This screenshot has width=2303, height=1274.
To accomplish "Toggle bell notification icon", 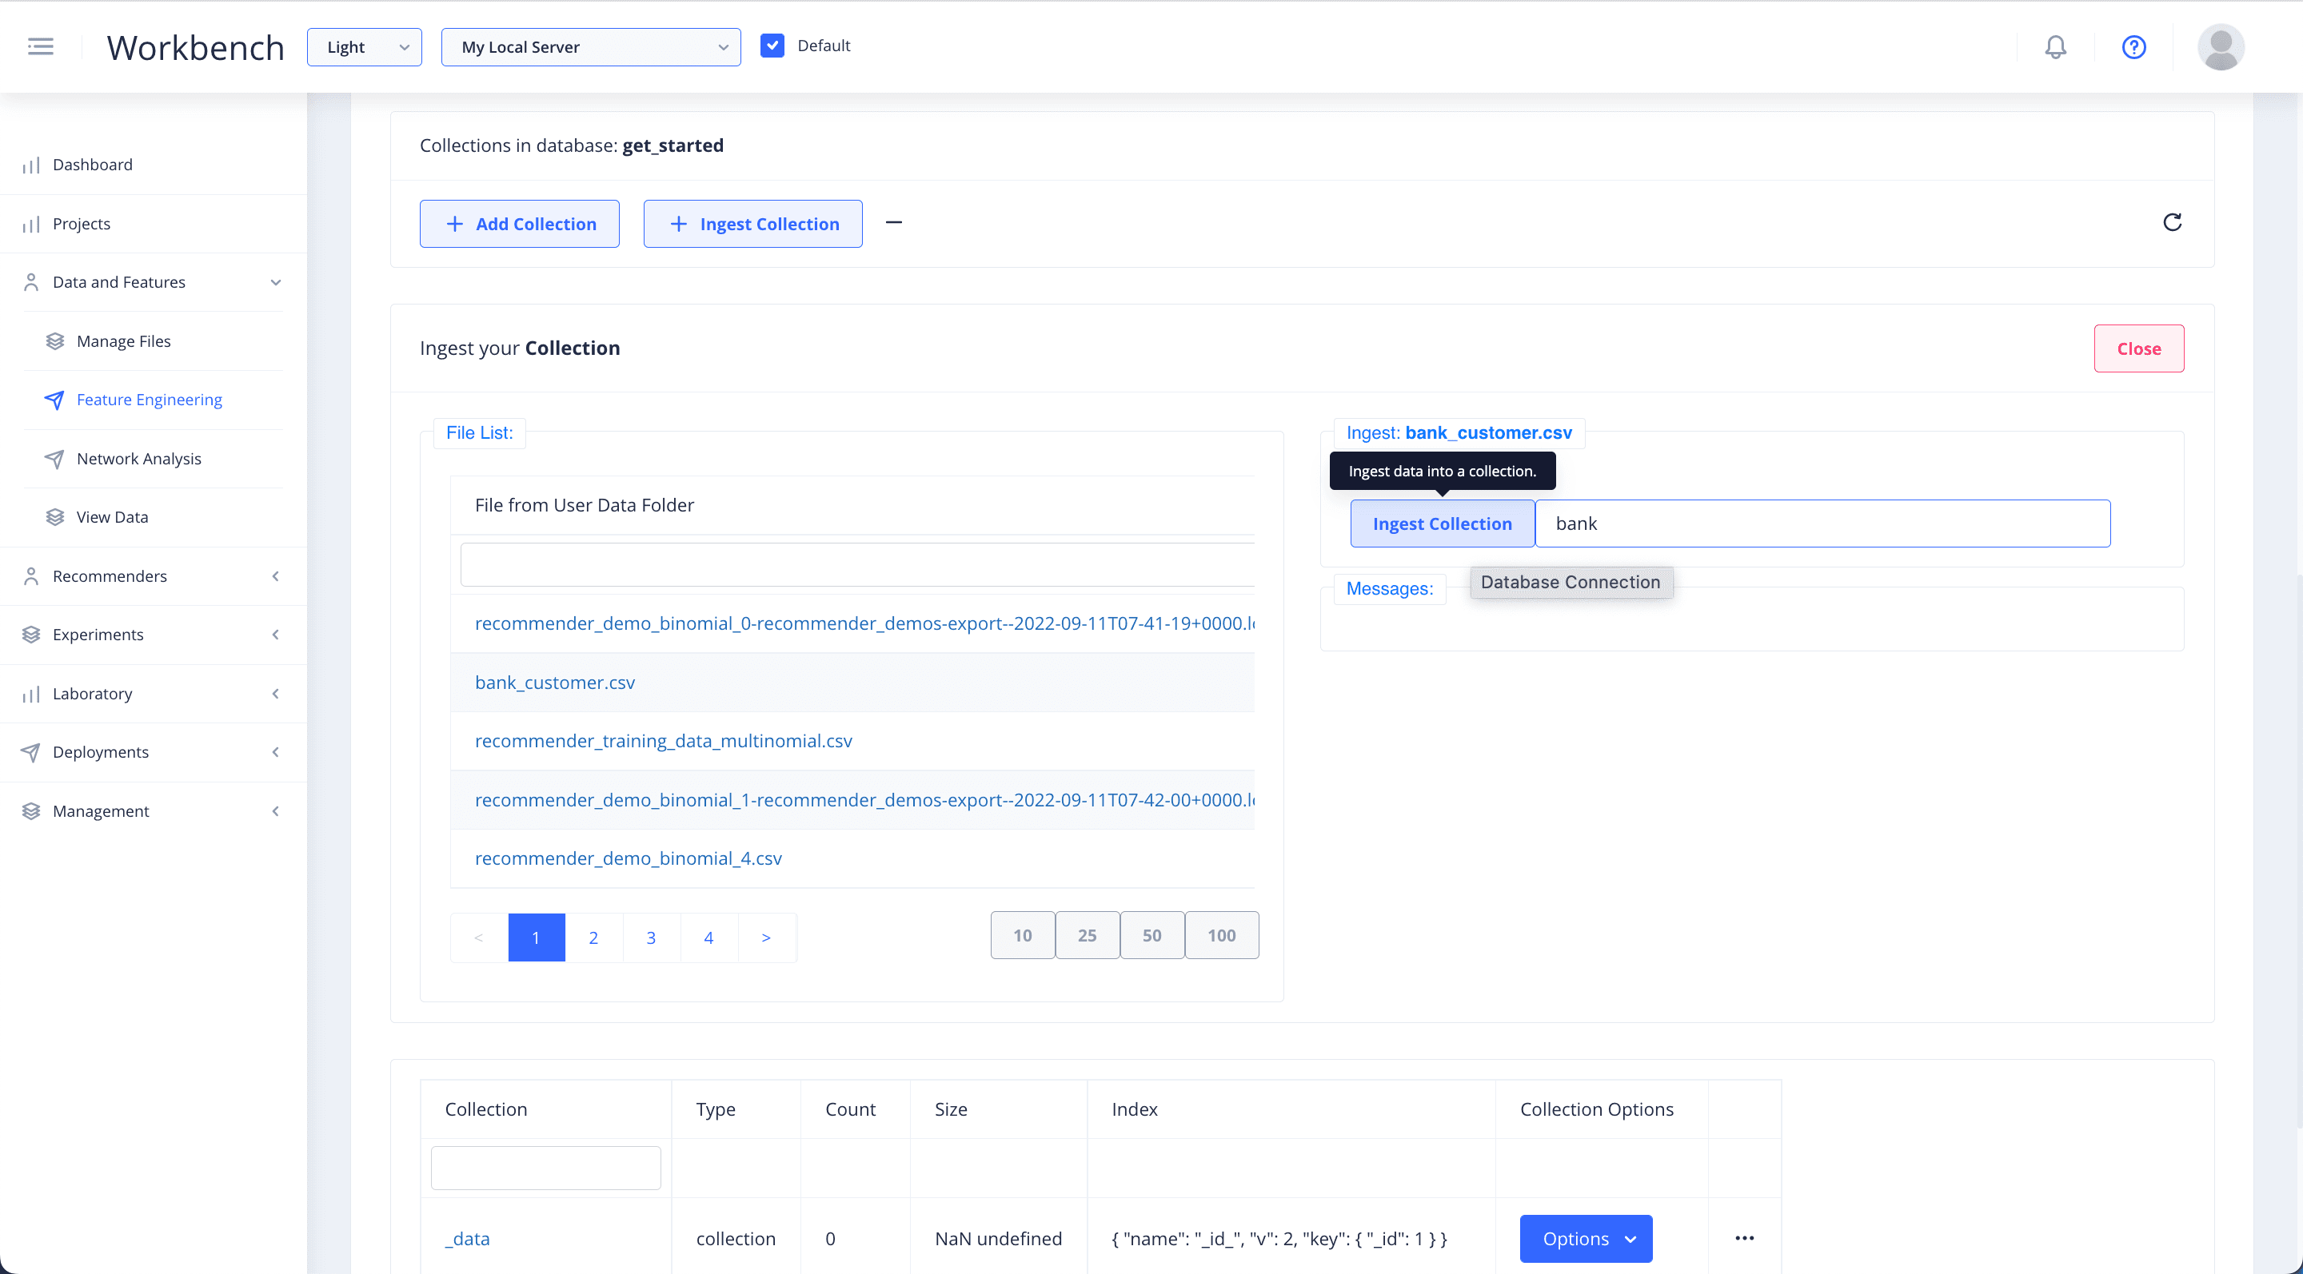I will (x=2055, y=46).
